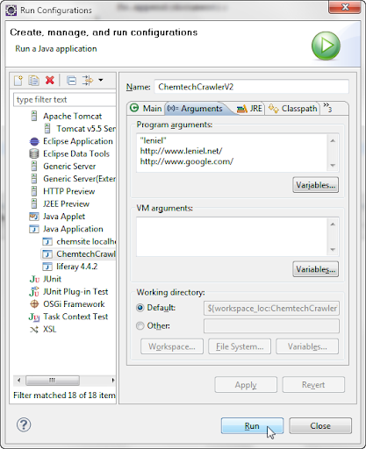The height and width of the screenshot is (449, 366).
Task: Click the New launch configuration icon
Action: 18,80
